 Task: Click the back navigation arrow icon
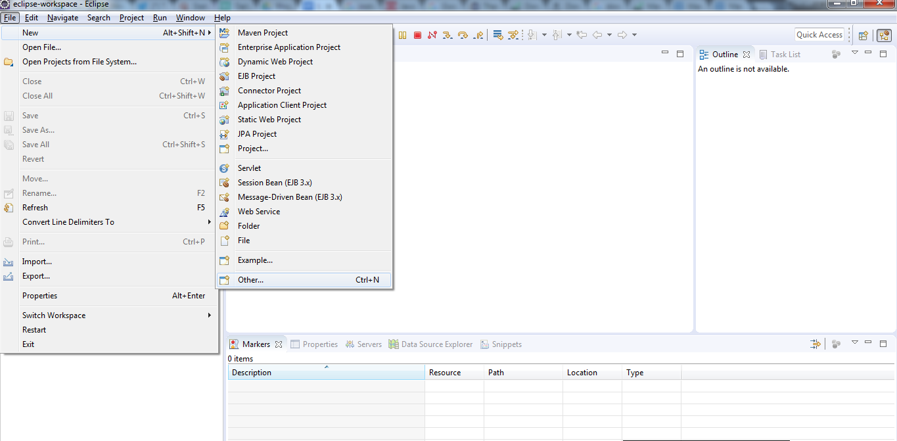(x=597, y=34)
